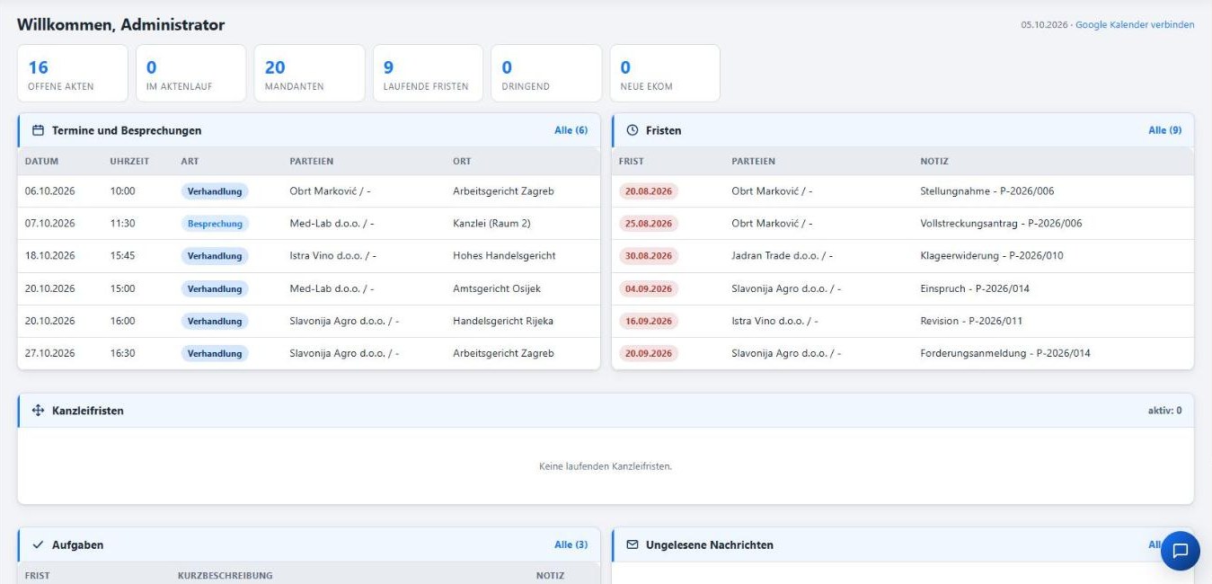Click Istra Vino d.o.o. in Fristen table
1212x584 pixels.
coord(774,321)
